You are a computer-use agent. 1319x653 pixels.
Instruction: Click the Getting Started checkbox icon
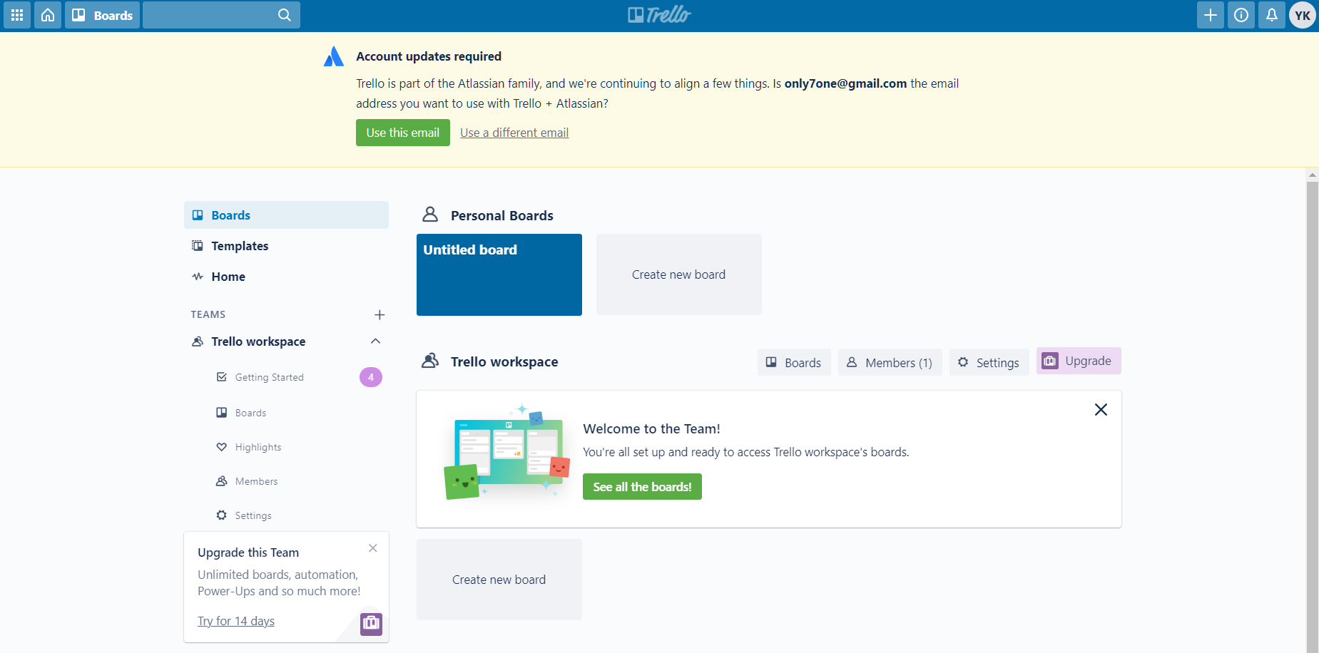click(222, 376)
